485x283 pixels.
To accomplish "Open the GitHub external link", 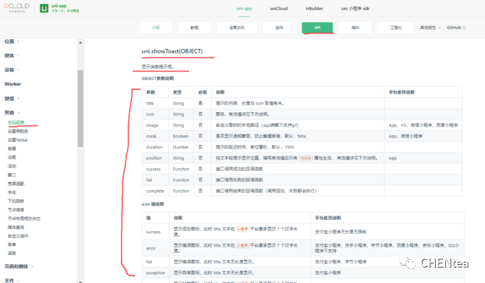I will click(456, 27).
